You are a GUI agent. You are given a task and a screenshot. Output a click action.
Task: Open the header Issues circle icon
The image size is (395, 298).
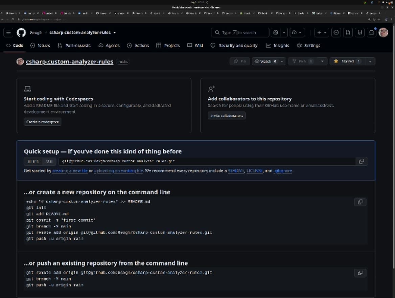click(336, 32)
